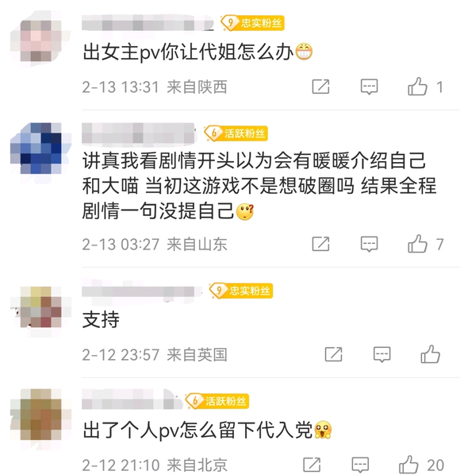Open blurred username of 北京 commenter
This screenshot has height=475, width=460.
tap(132, 400)
